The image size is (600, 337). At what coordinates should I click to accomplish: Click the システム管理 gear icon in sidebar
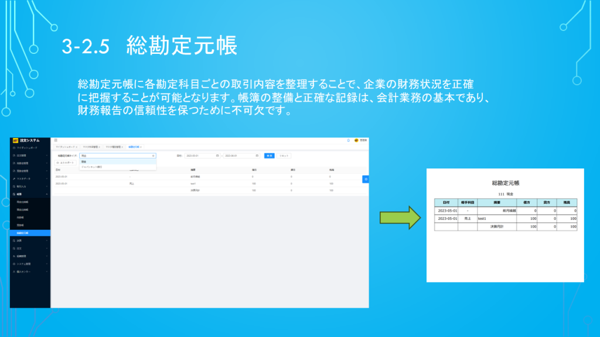14,264
